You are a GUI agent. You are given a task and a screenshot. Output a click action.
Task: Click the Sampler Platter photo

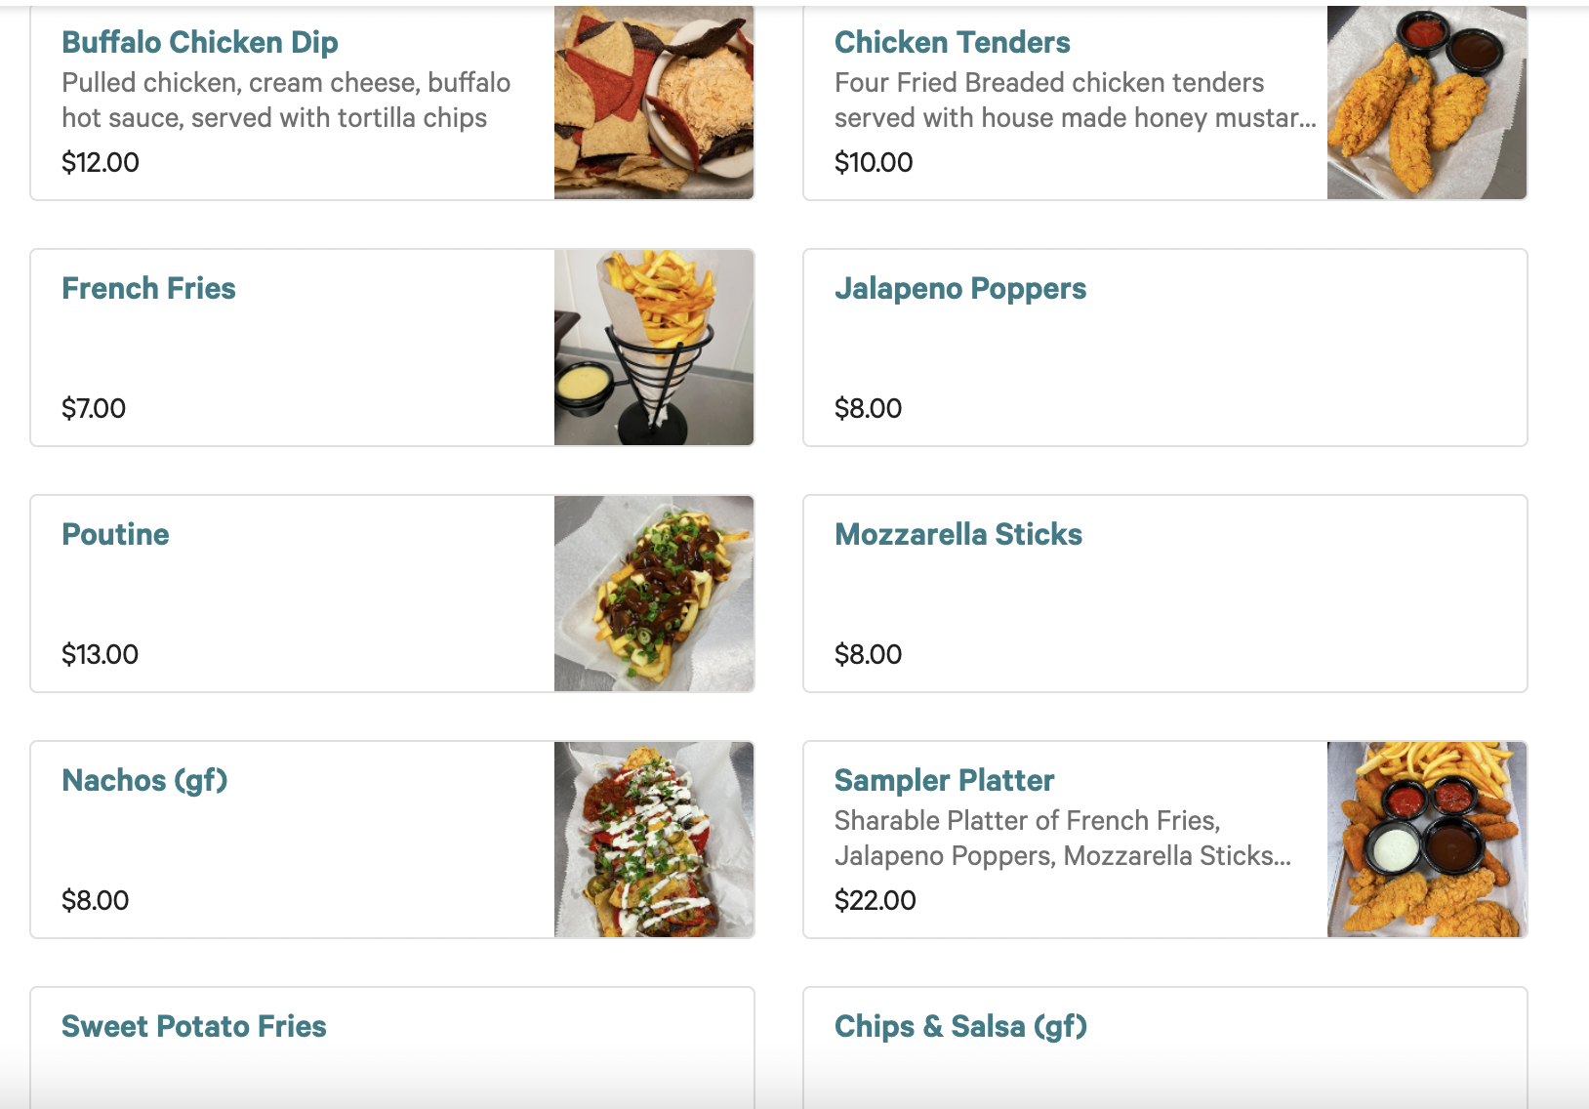(x=1426, y=840)
